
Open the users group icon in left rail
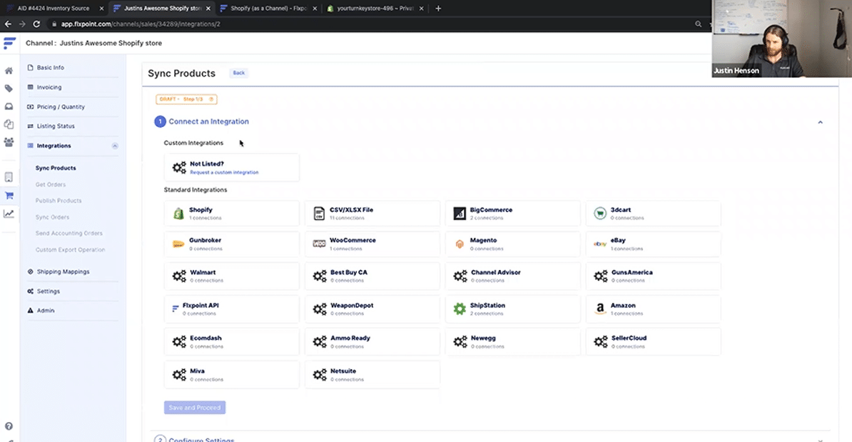click(x=9, y=142)
